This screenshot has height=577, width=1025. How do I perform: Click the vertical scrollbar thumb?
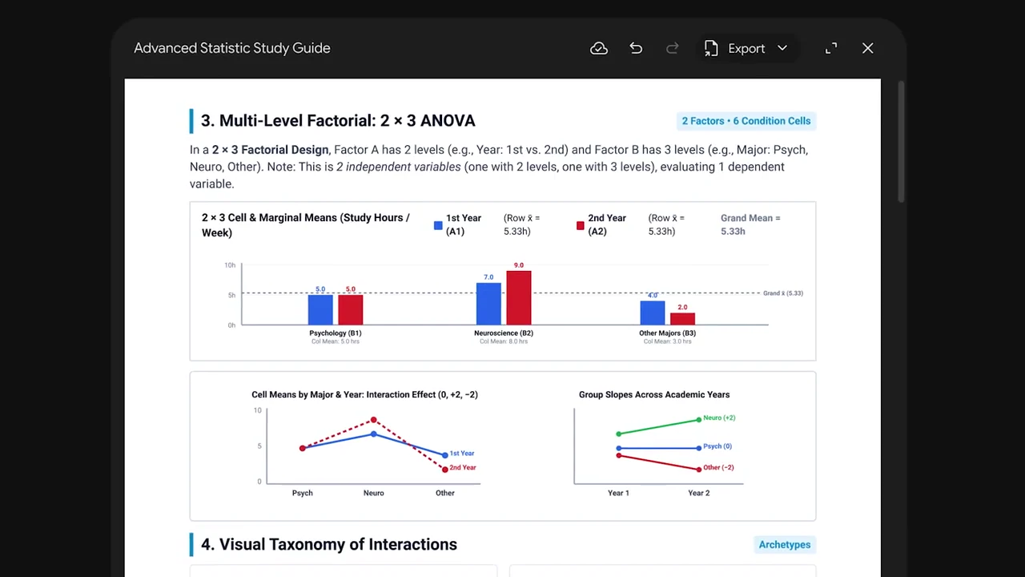(x=902, y=142)
